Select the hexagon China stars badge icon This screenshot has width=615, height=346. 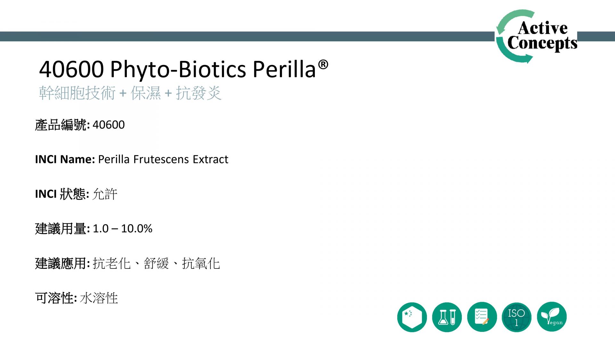[412, 317]
